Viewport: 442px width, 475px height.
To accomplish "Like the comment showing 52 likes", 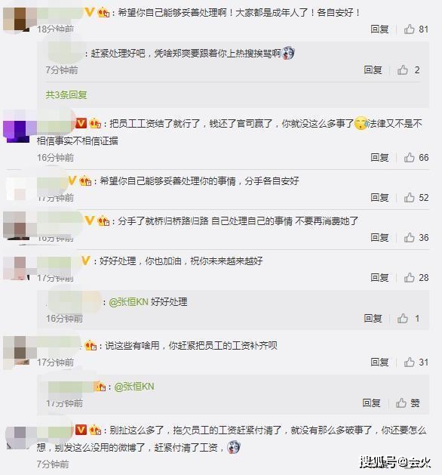I will tap(410, 198).
